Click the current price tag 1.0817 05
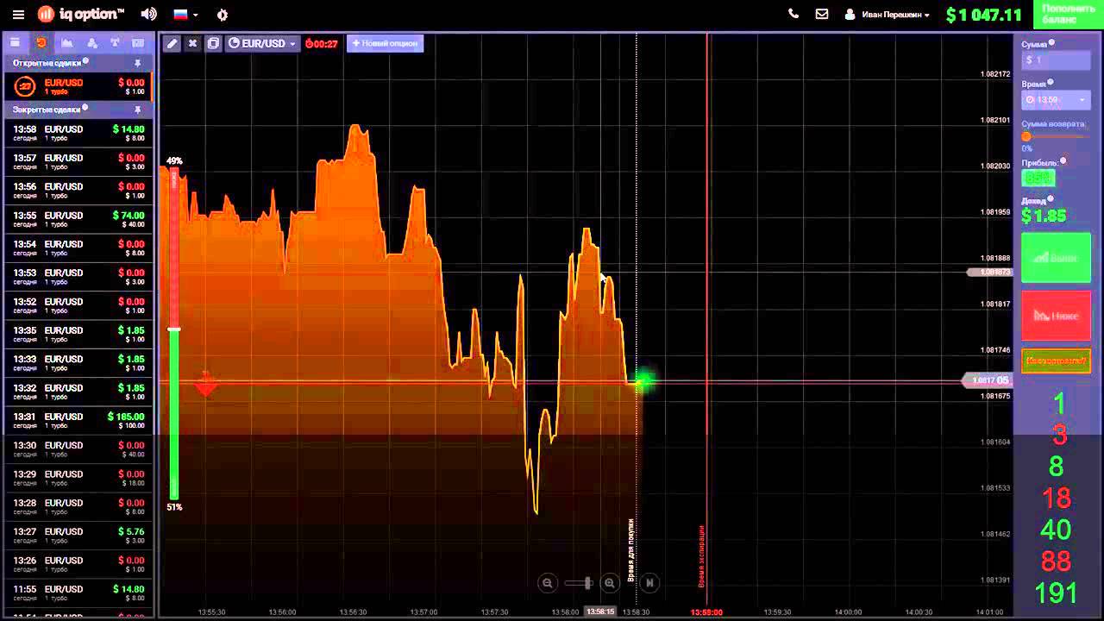Image resolution: width=1104 pixels, height=621 pixels. click(988, 380)
